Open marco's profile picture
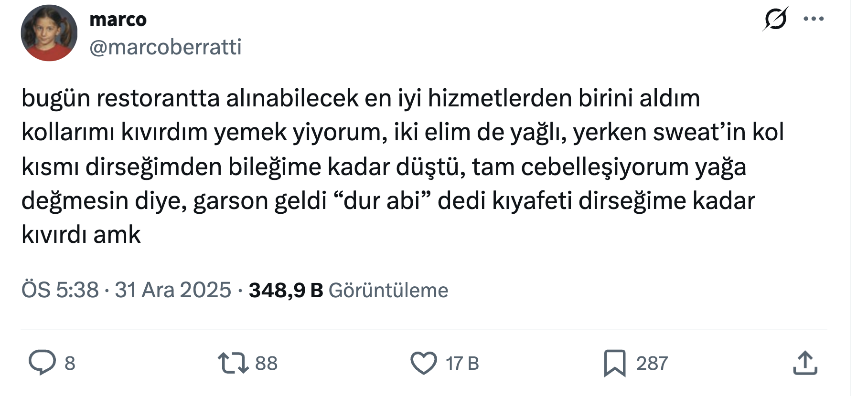Viewport: 857px width, 396px height. click(49, 33)
